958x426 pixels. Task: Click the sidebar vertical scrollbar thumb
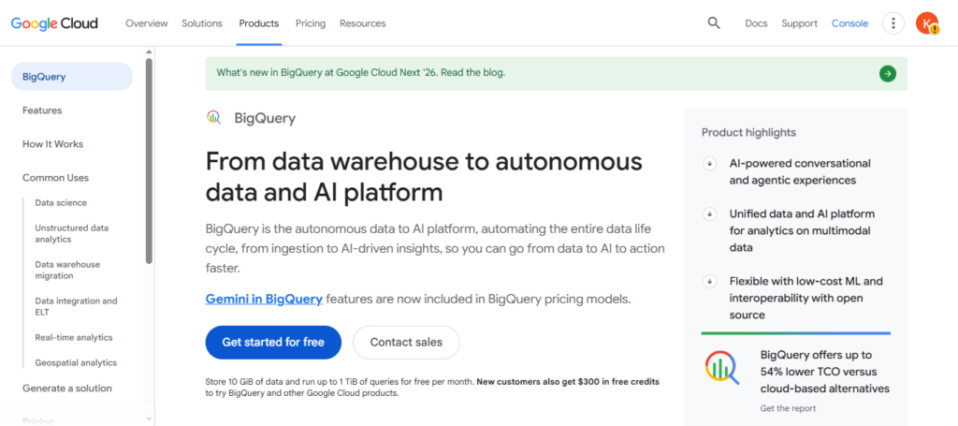(x=149, y=161)
